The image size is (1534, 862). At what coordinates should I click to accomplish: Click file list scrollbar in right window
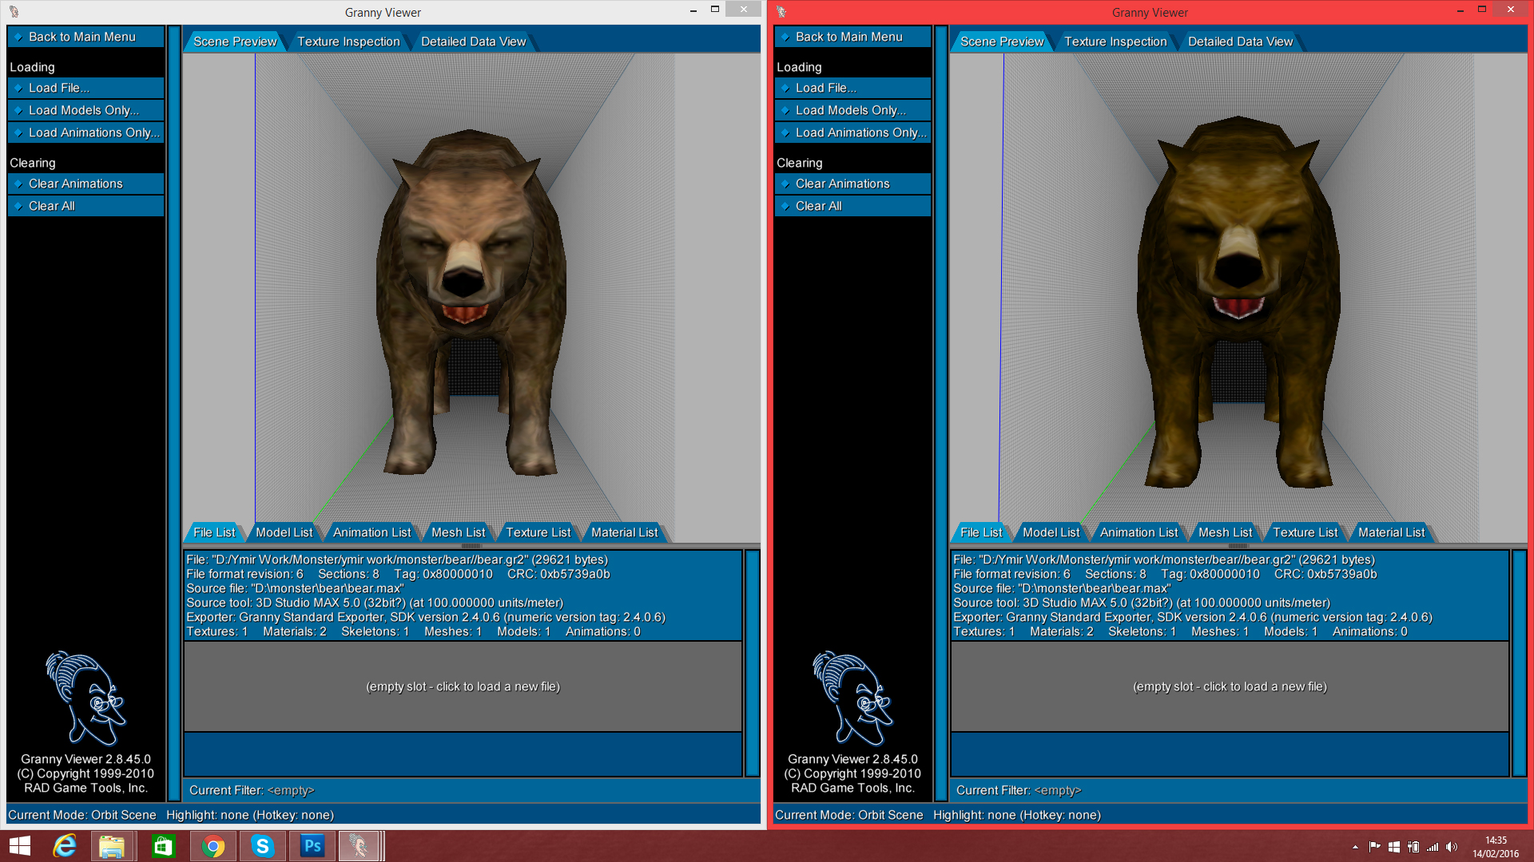coord(1519,662)
